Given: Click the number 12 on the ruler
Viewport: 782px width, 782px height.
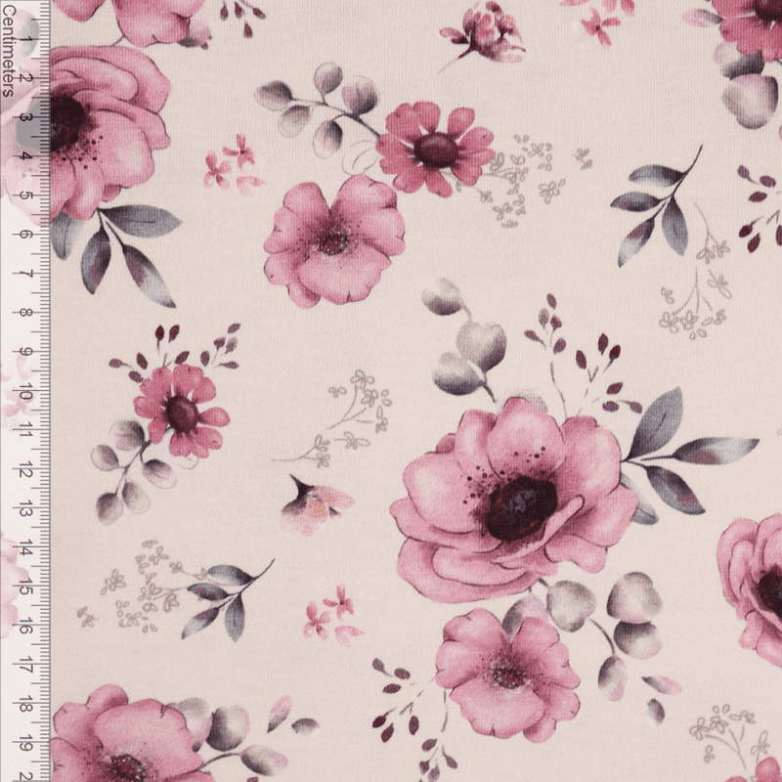Looking at the screenshot, I should coord(24,469).
